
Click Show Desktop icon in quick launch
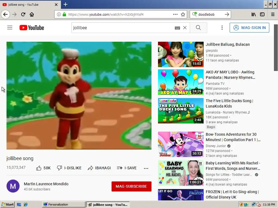(x=19, y=205)
